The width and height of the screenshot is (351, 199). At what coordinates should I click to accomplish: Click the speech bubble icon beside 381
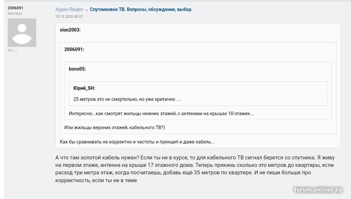(x=16, y=51)
